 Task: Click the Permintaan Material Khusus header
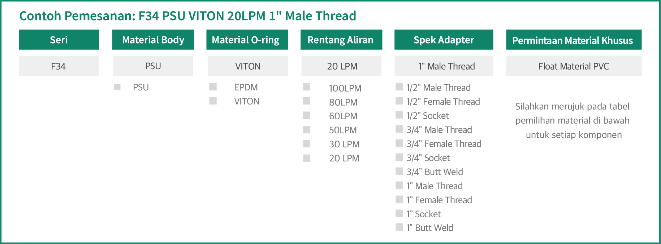574,40
